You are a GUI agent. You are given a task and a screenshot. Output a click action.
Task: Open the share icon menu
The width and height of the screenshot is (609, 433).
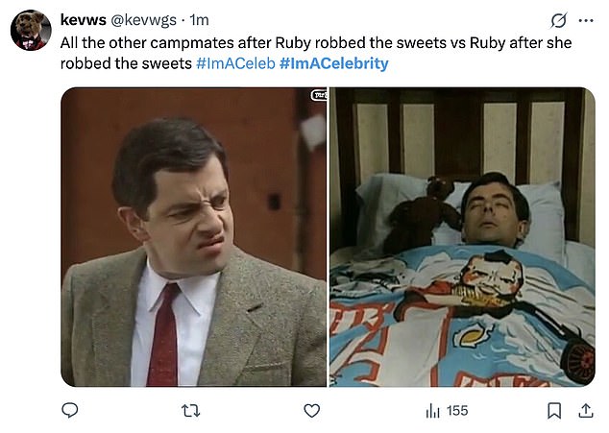tap(585, 411)
